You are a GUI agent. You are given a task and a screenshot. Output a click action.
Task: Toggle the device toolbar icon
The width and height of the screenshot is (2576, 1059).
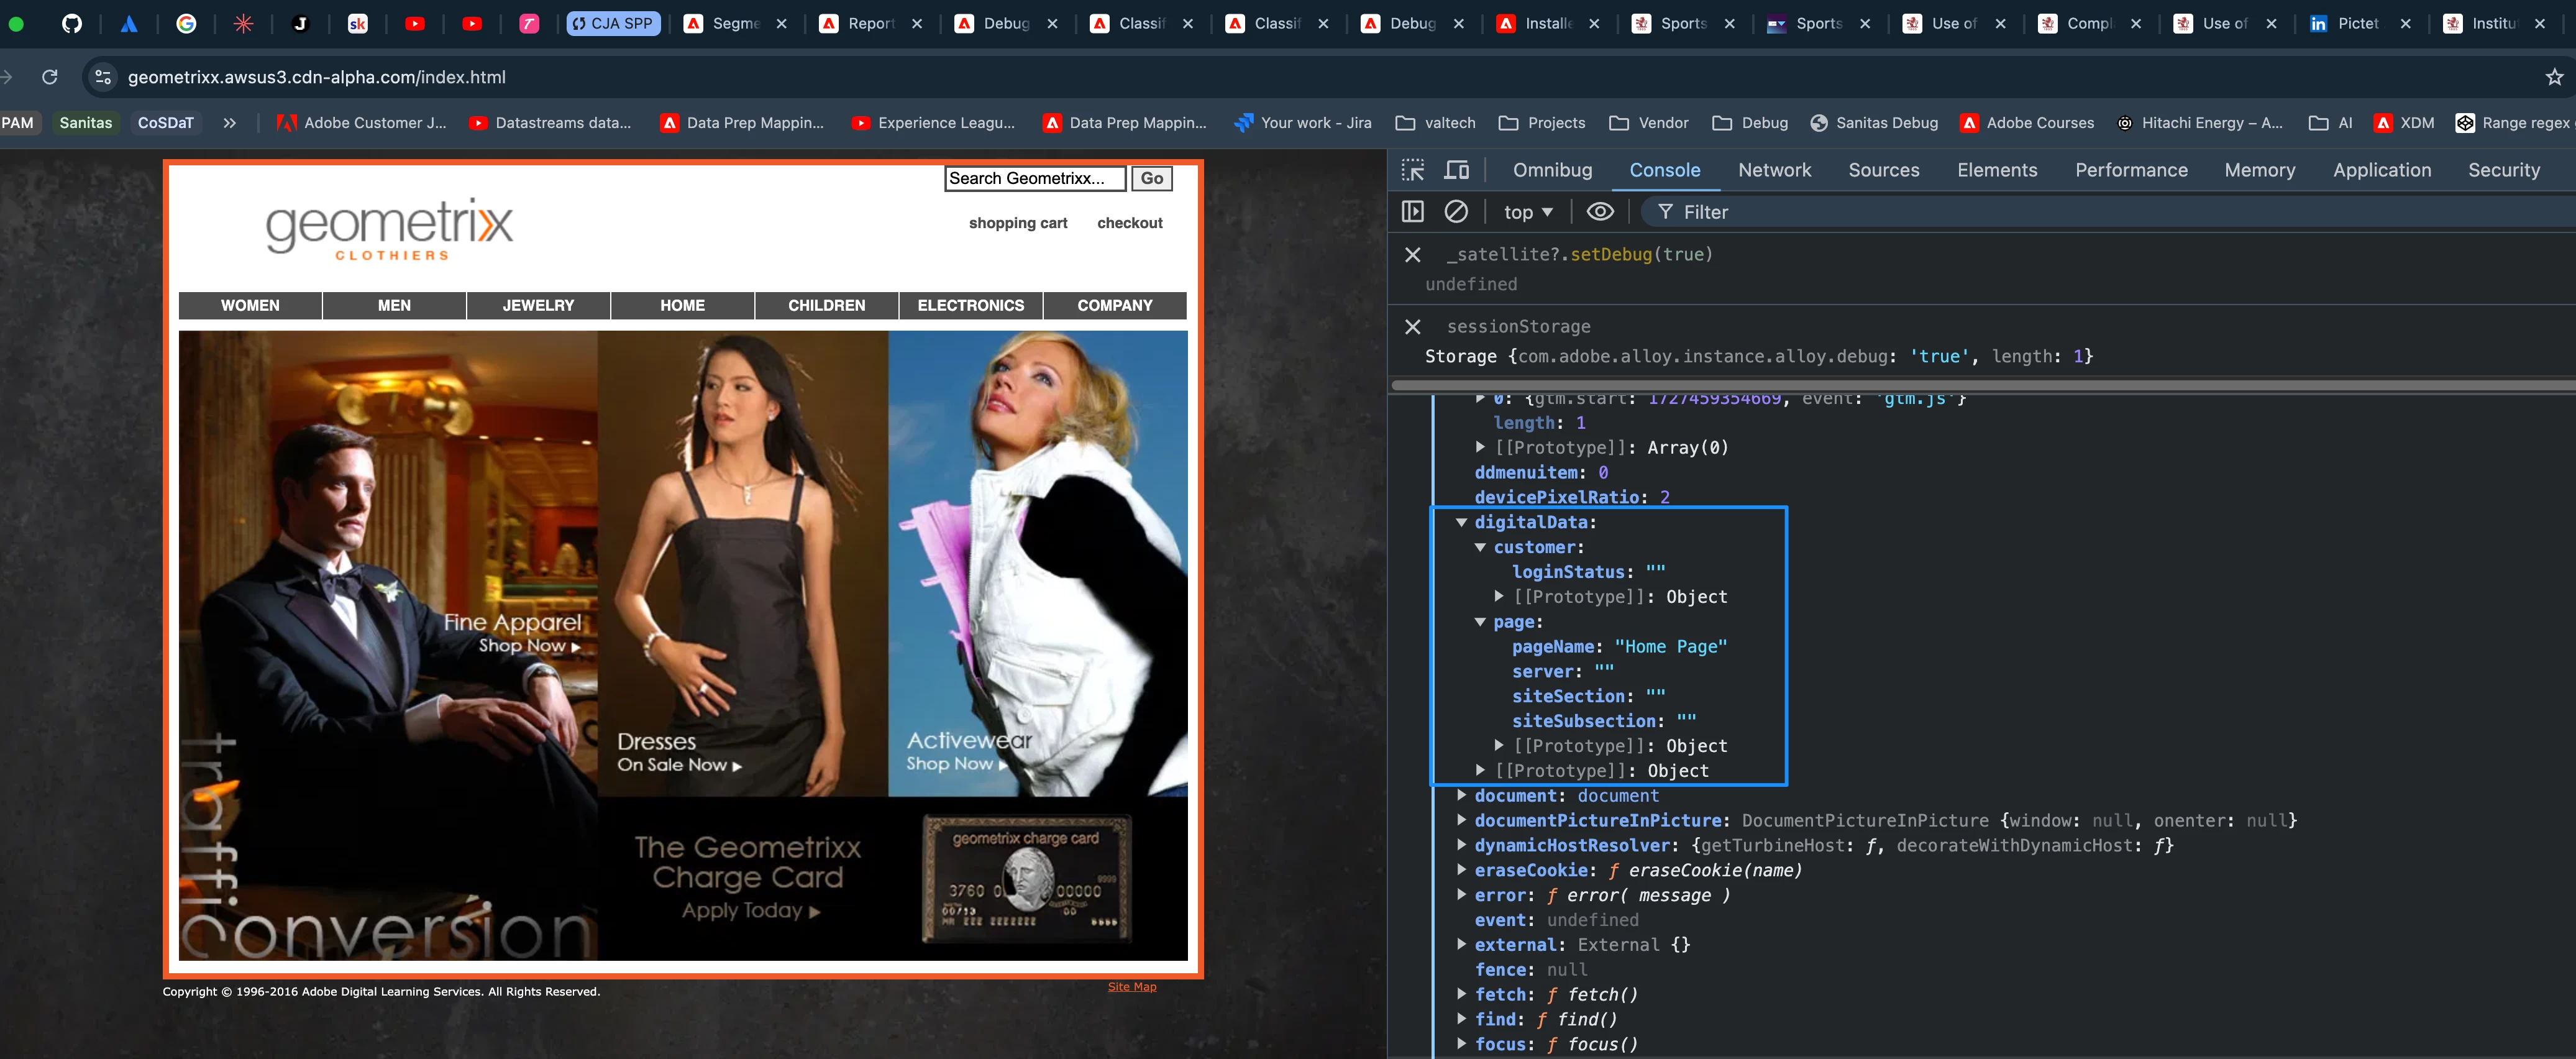[1457, 170]
